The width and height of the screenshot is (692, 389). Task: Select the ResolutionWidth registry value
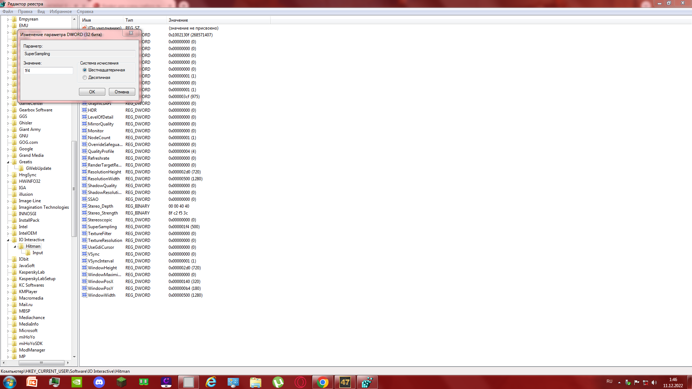coord(104,179)
